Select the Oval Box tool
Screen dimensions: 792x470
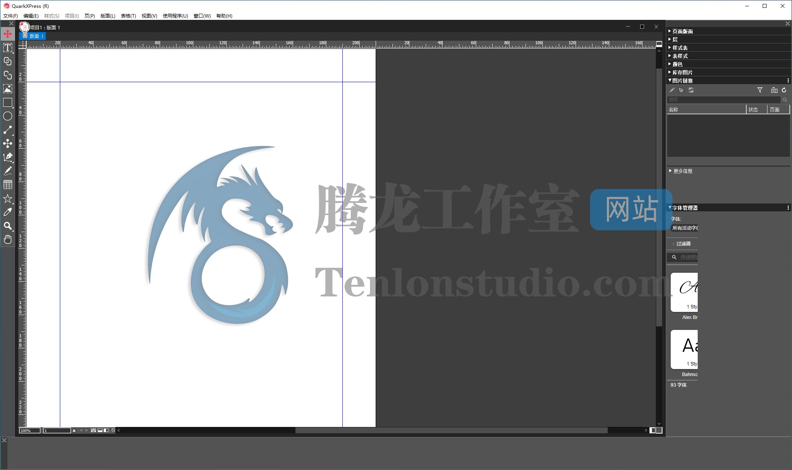pos(7,116)
